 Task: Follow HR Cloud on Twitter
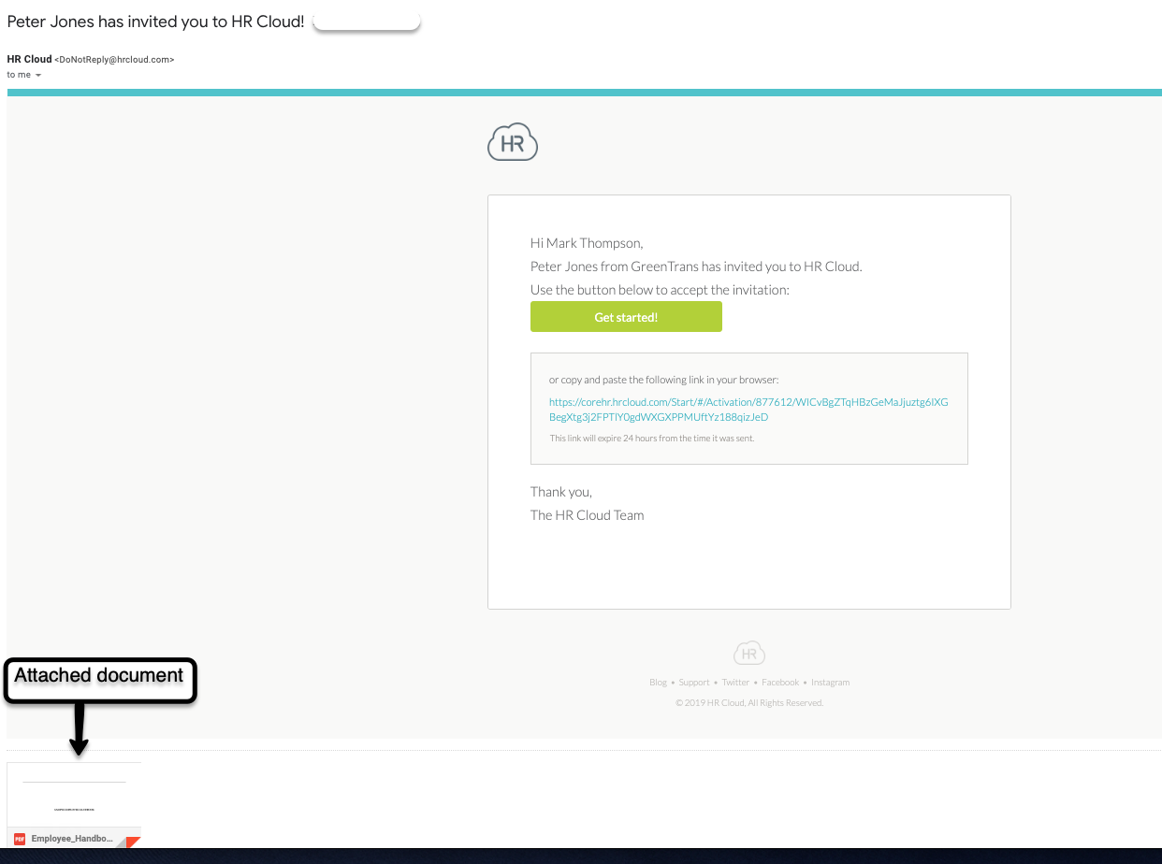(x=735, y=682)
